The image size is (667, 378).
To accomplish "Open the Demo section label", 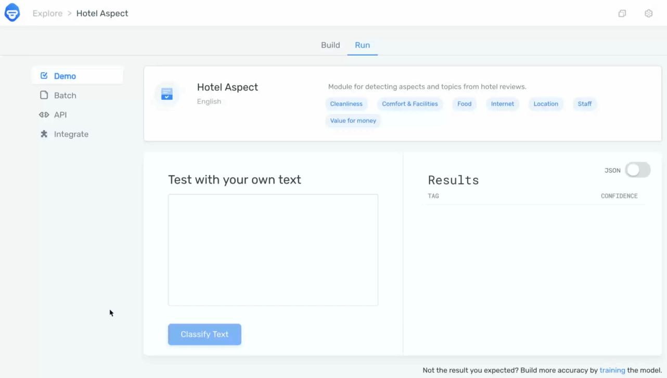I will pyautogui.click(x=65, y=76).
